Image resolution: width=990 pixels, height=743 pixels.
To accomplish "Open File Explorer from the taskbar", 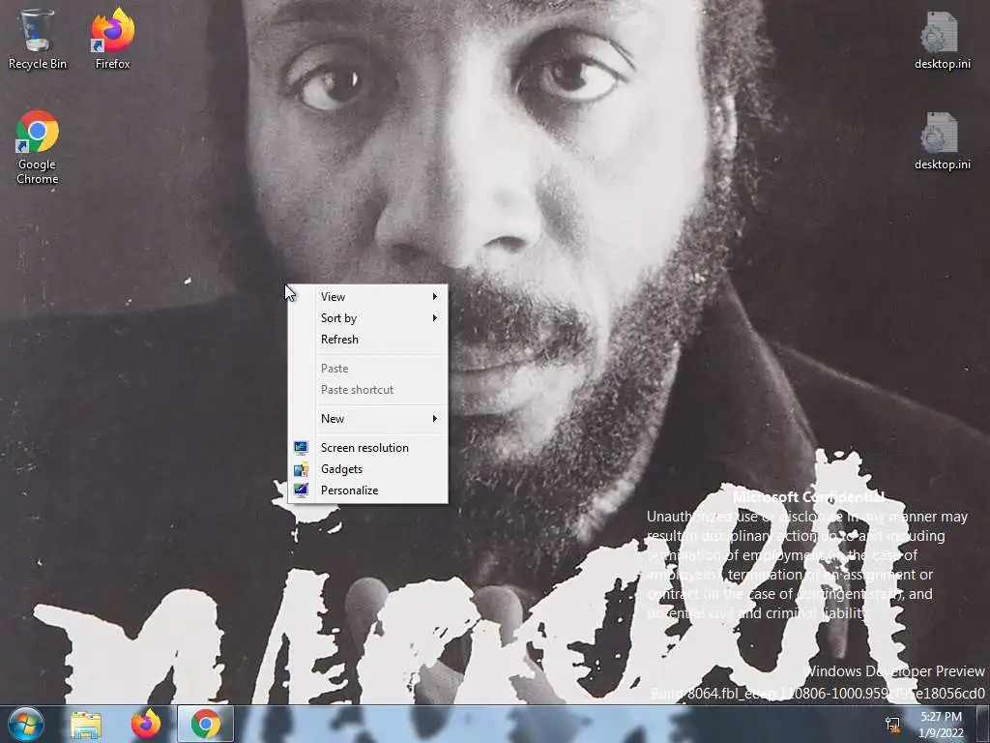I will (86, 724).
